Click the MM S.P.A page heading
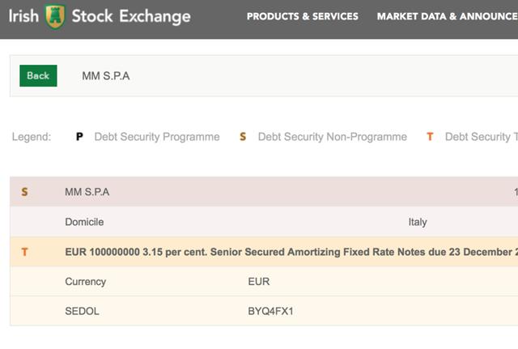This screenshot has height=349, width=518. coord(105,76)
